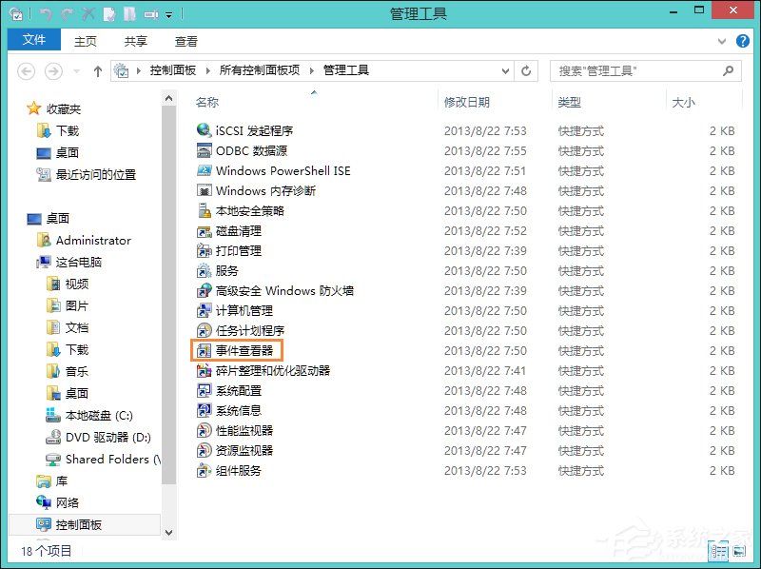
Task: Switch to the 查看 ribbon tab
Action: [x=185, y=41]
